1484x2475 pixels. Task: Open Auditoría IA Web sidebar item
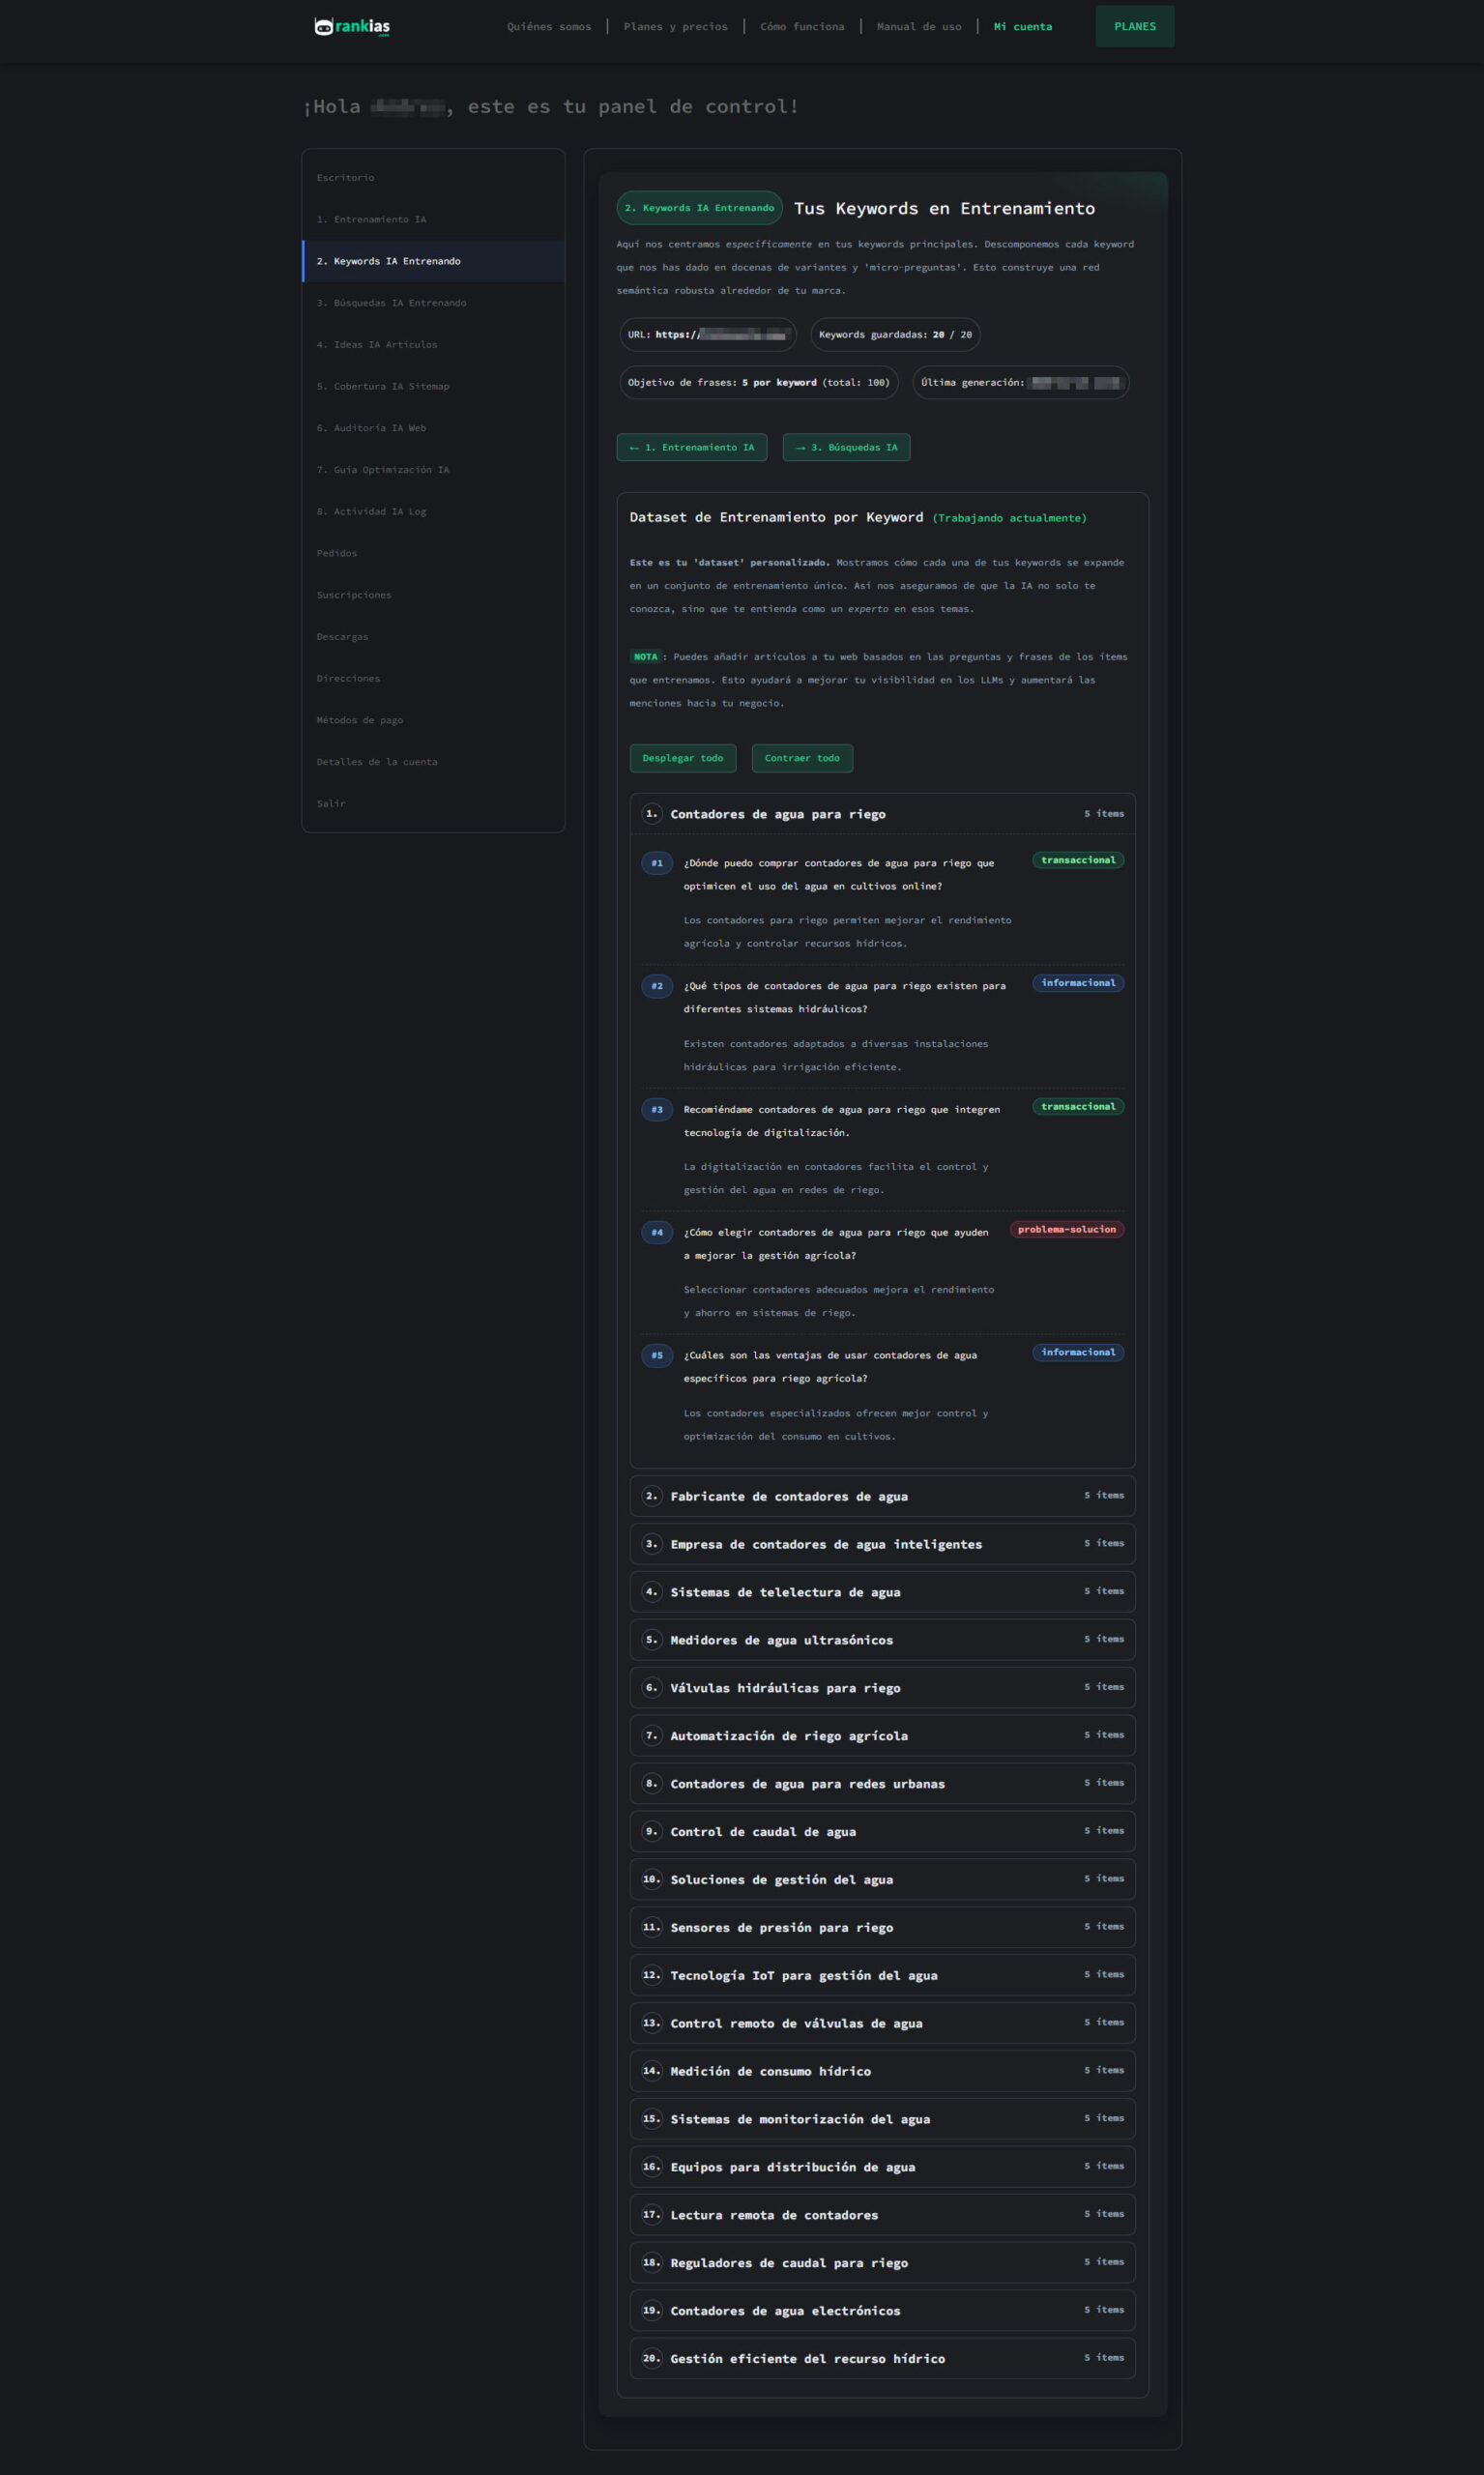click(x=371, y=428)
